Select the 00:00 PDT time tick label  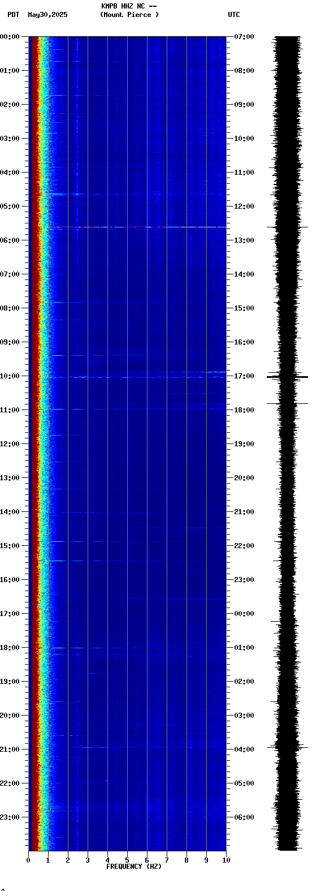(10, 37)
